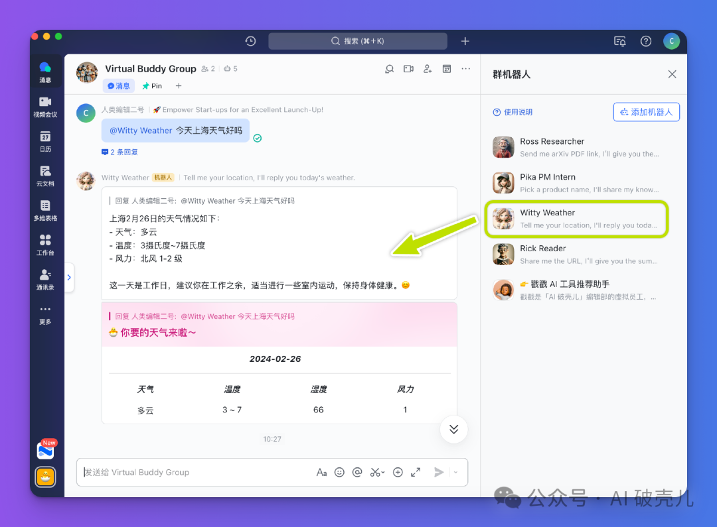Click the @ mention icon in input bar
The image size is (717, 527).
pos(357,472)
